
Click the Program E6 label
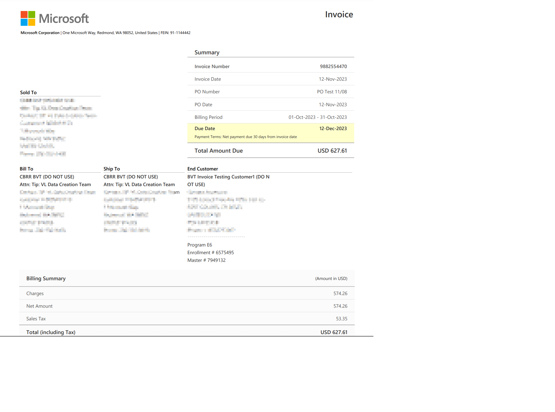200,245
